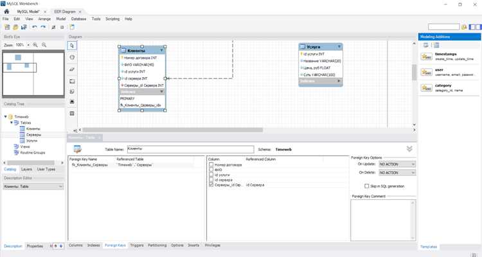The height and width of the screenshot is (257, 482).
Task: Collapse the Indexes section in Клиенты table
Action: [161, 92]
